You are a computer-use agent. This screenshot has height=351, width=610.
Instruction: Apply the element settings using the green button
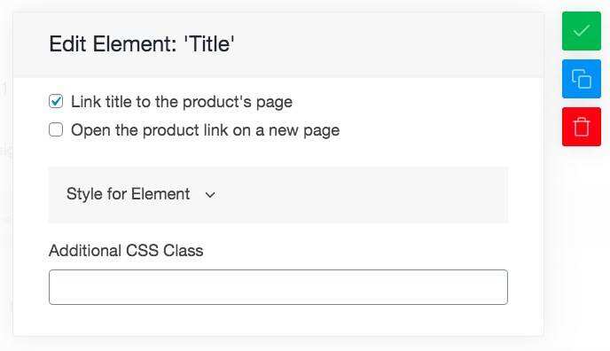pos(582,31)
